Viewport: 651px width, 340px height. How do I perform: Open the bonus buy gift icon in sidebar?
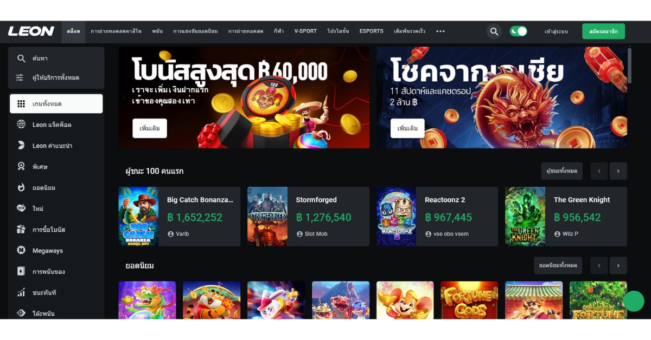coord(21,230)
